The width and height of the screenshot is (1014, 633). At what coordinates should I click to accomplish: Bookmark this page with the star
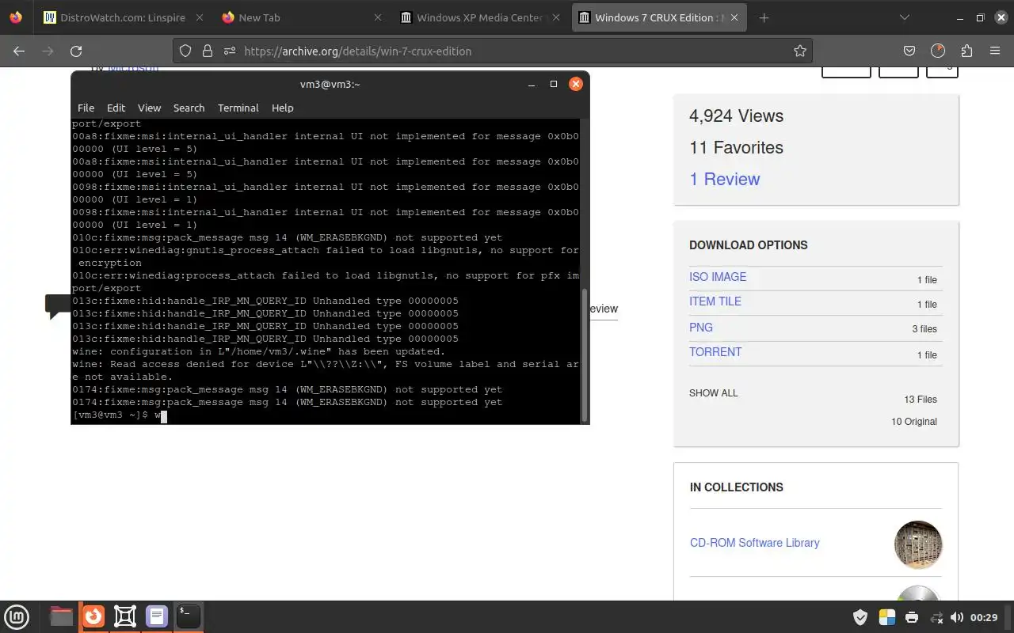(800, 51)
